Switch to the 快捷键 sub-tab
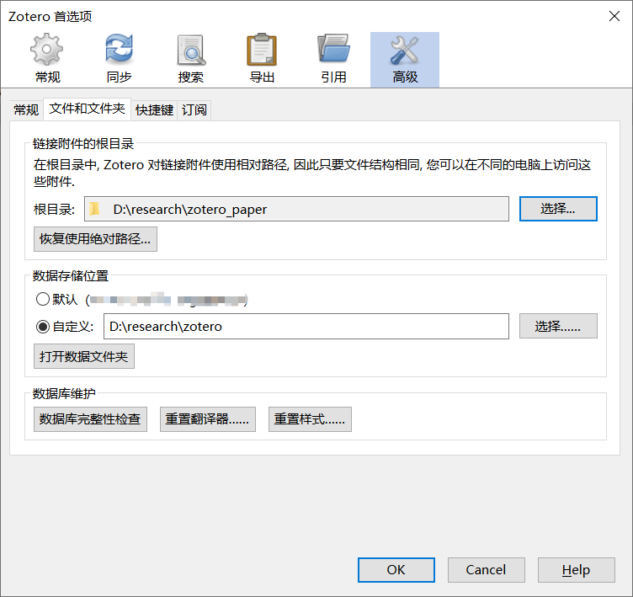The height and width of the screenshot is (597, 633). click(154, 109)
